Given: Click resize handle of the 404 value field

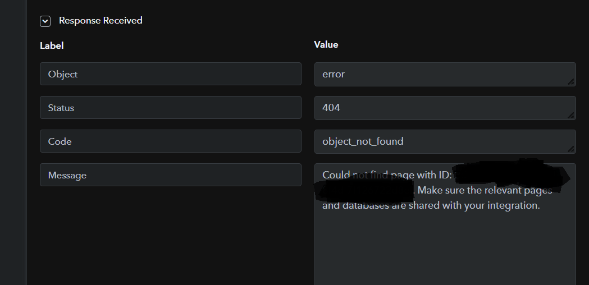Looking at the screenshot, I should pyautogui.click(x=570, y=115).
